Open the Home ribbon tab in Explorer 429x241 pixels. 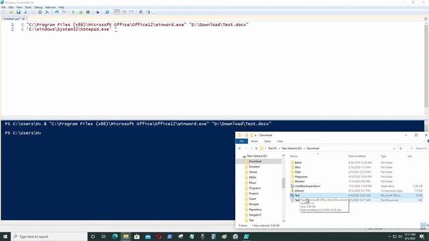(x=255, y=141)
